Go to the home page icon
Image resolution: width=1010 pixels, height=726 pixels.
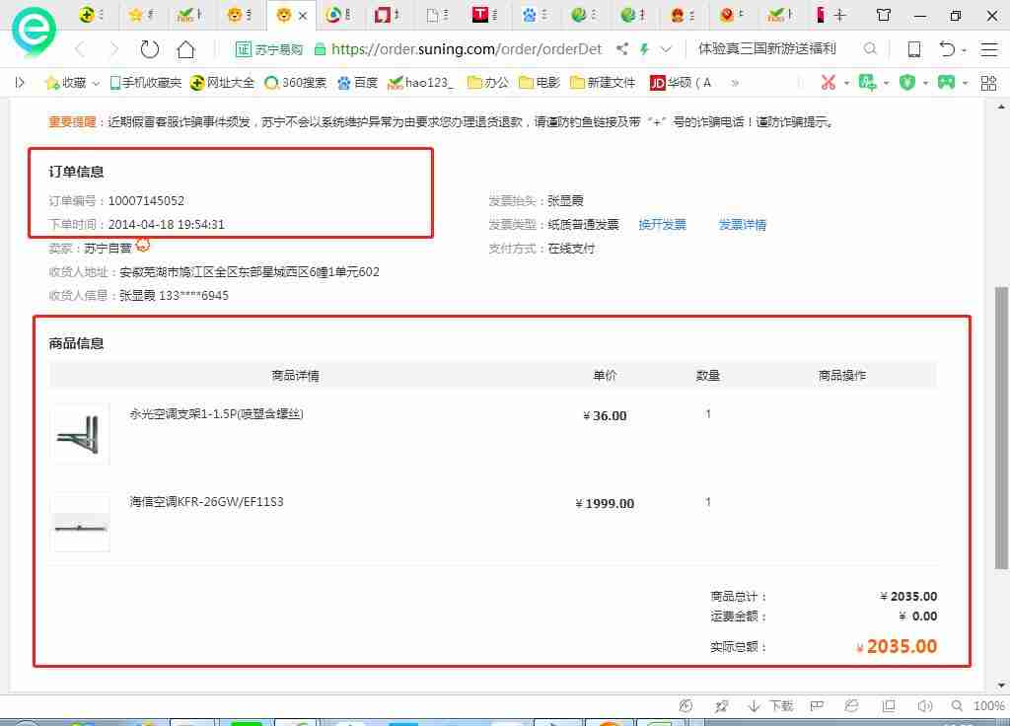tap(185, 49)
